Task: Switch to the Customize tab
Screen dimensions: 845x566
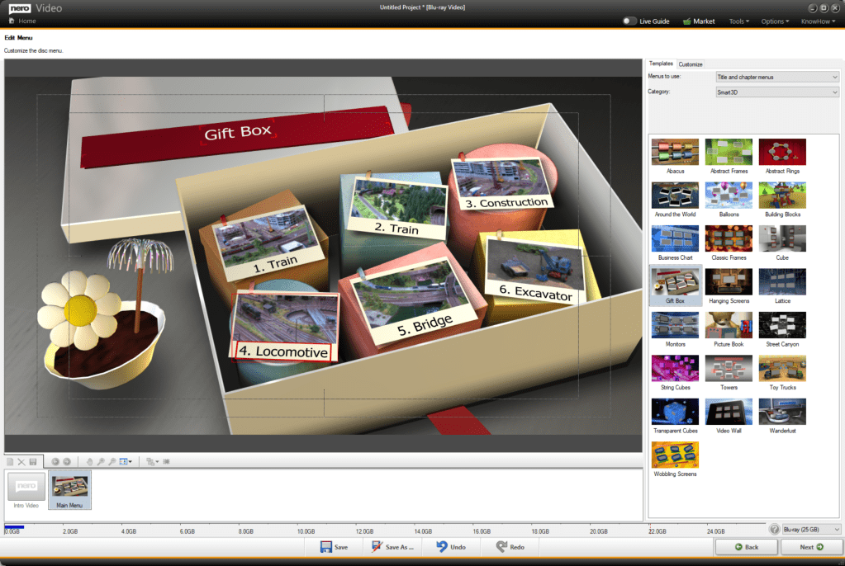Action: tap(691, 64)
